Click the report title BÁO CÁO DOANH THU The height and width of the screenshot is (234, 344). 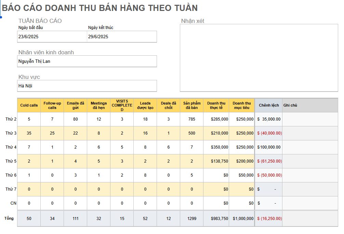[x=100, y=8]
